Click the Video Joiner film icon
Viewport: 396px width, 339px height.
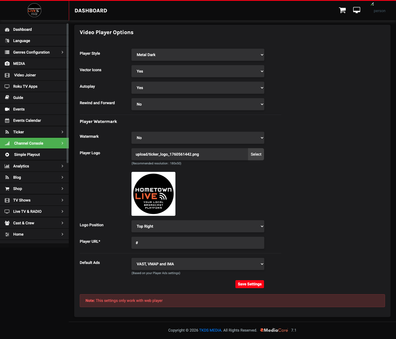7,75
